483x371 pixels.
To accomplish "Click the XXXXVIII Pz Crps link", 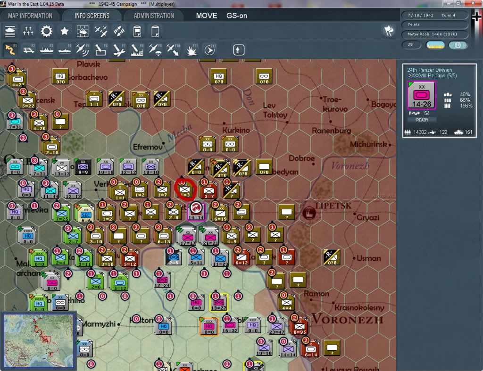I will (x=433, y=76).
